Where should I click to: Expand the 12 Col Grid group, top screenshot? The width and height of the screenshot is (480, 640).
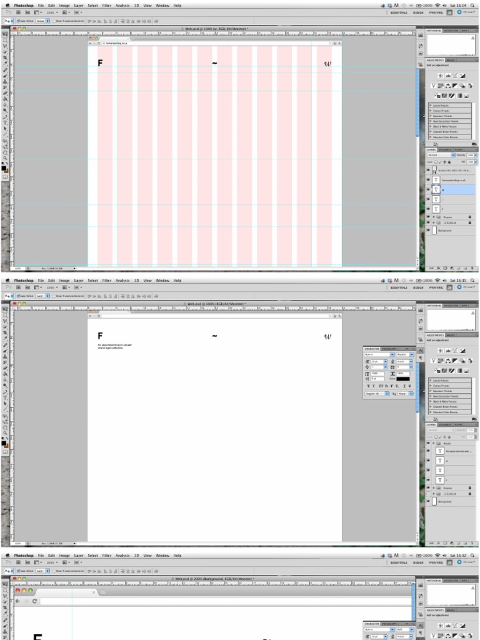click(434, 222)
